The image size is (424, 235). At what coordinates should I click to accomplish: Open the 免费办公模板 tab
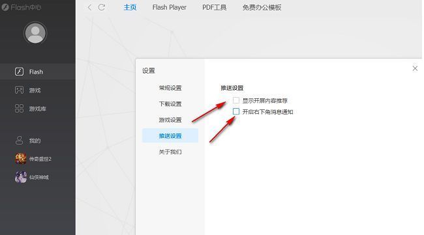262,7
